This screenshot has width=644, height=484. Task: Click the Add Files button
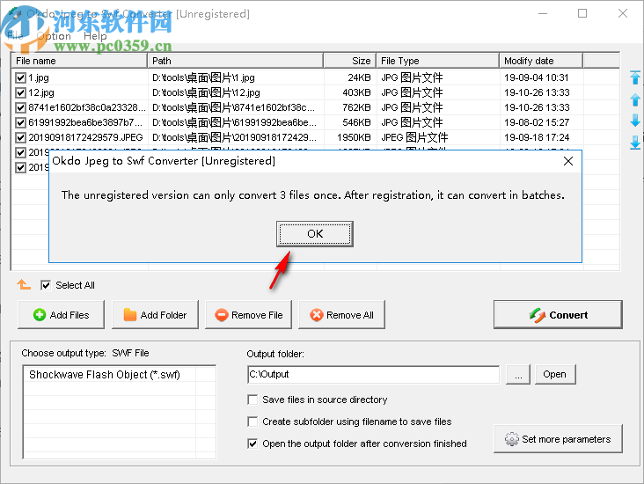coord(62,315)
